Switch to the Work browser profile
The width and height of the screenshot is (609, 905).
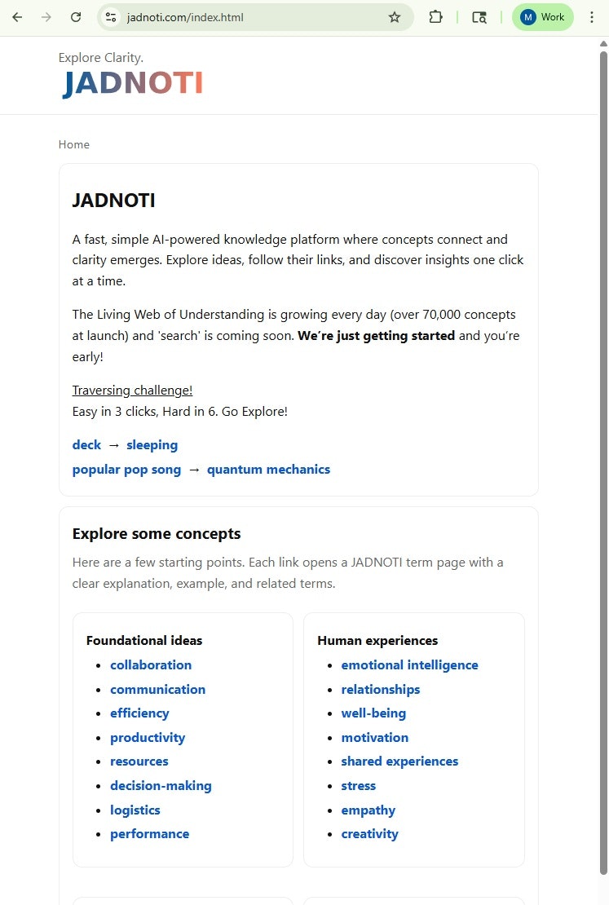click(x=542, y=17)
